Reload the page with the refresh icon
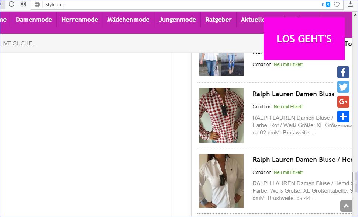 coord(11,4)
